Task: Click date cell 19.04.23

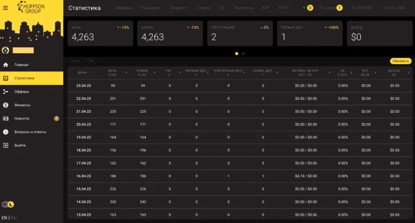Action: [84, 137]
